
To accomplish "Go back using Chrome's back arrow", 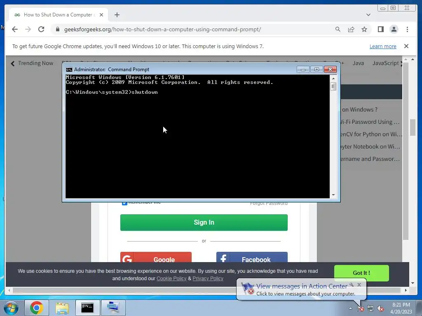I will coord(15,29).
